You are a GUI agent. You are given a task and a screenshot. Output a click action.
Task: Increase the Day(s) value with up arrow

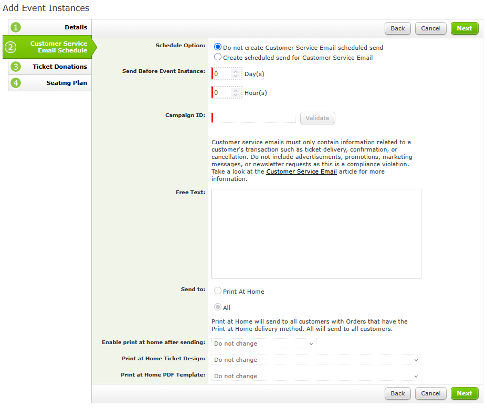pyautogui.click(x=236, y=72)
